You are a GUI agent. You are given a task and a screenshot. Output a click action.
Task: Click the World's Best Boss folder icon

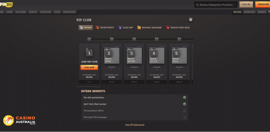168,27
